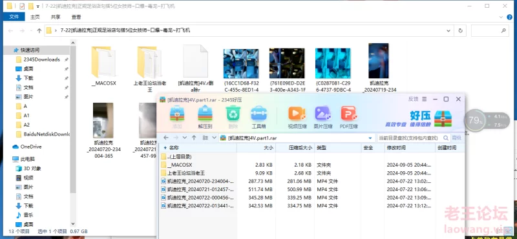Click the 删除 recycle icon
This screenshot has height=239, width=517.
[233, 118]
